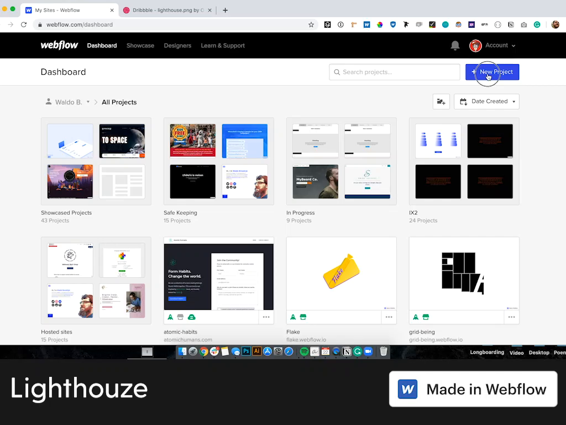566x425 pixels.
Task: Open the Safe Keeping folder
Action: click(x=219, y=161)
